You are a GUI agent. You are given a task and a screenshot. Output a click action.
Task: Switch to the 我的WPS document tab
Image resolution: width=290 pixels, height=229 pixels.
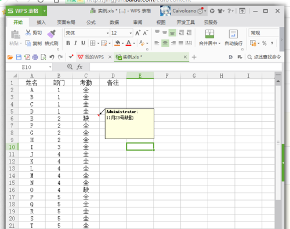pyautogui.click(x=90, y=57)
